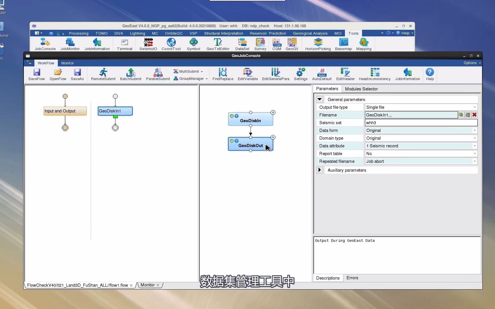Toggle the power icon on GeoDiskIn module
The image size is (495, 309).
click(x=232, y=116)
